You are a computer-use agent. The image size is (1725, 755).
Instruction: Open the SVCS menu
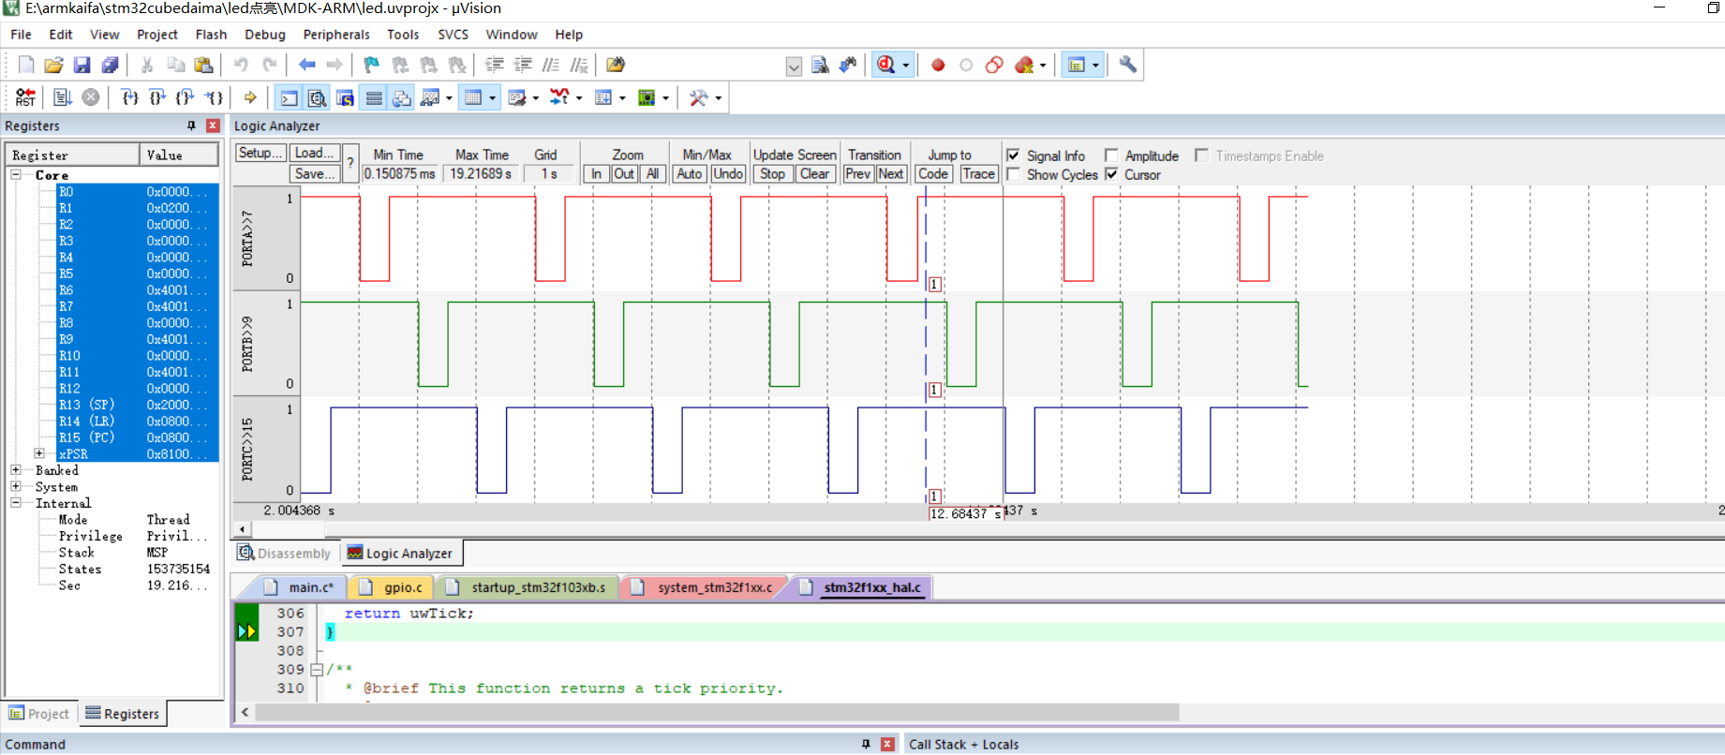453,35
